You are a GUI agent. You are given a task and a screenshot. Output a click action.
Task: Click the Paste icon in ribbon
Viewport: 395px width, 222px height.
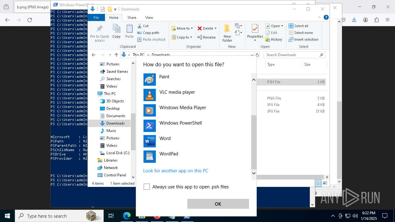tap(129, 31)
